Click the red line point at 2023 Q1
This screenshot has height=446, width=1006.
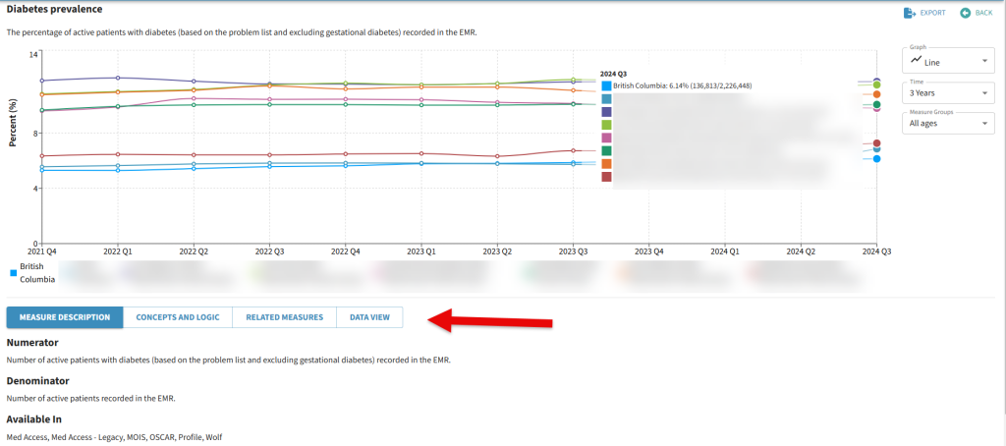click(421, 153)
